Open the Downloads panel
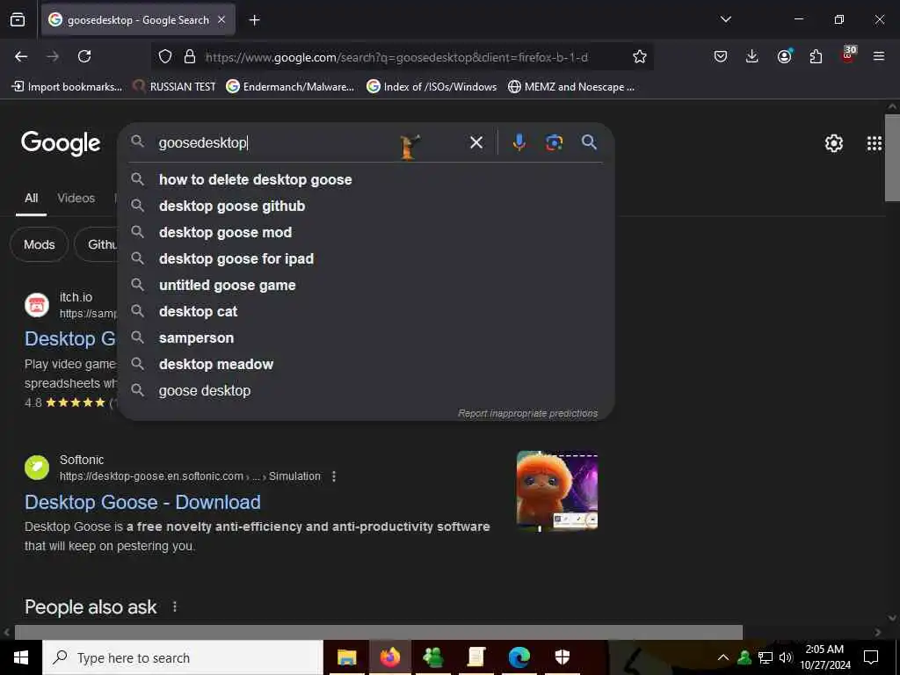The height and width of the screenshot is (675, 900). click(752, 56)
